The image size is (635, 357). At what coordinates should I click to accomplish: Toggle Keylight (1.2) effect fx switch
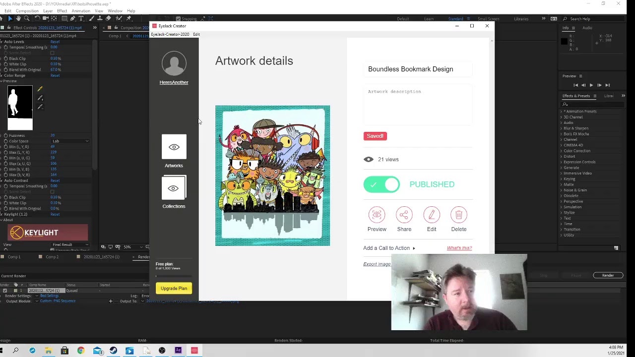tap(1, 214)
